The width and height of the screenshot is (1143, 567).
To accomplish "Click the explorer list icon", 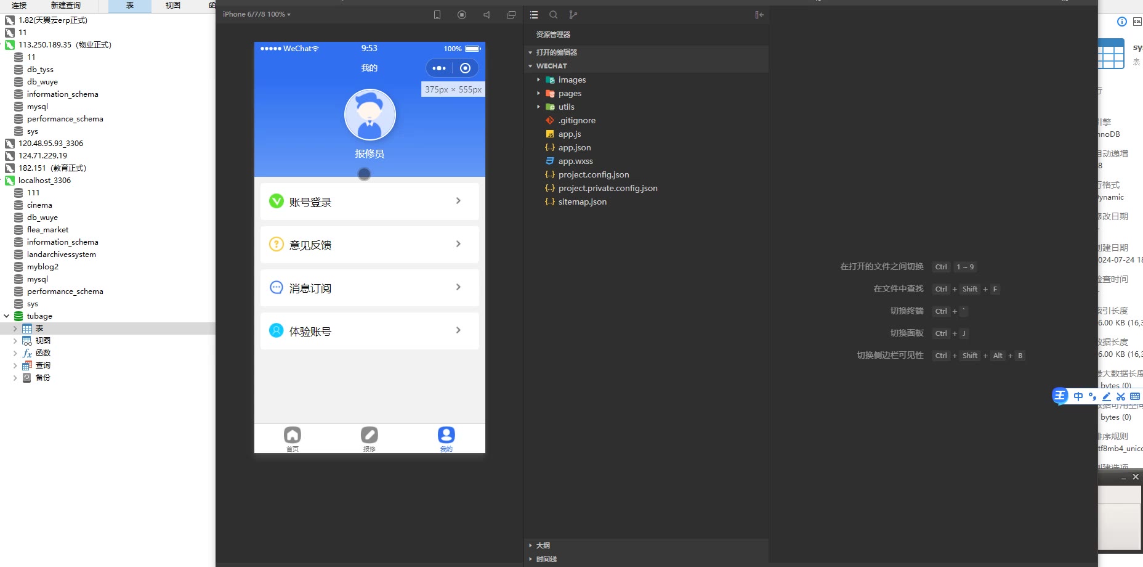I will [x=534, y=15].
